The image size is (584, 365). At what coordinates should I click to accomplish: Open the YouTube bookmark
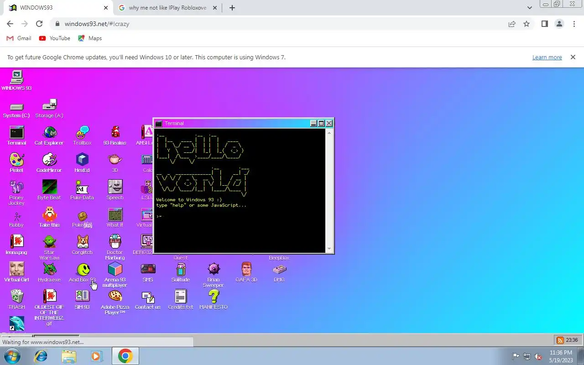coord(55,38)
